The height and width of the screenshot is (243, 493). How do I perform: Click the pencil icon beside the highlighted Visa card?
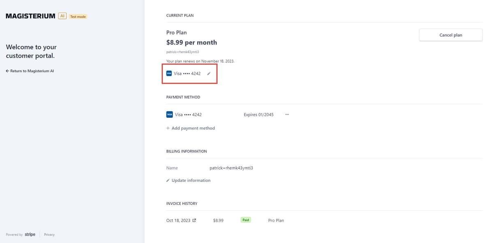pos(209,73)
